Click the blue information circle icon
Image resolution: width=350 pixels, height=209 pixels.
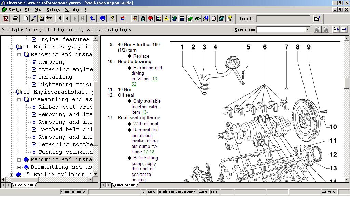coord(103,18)
